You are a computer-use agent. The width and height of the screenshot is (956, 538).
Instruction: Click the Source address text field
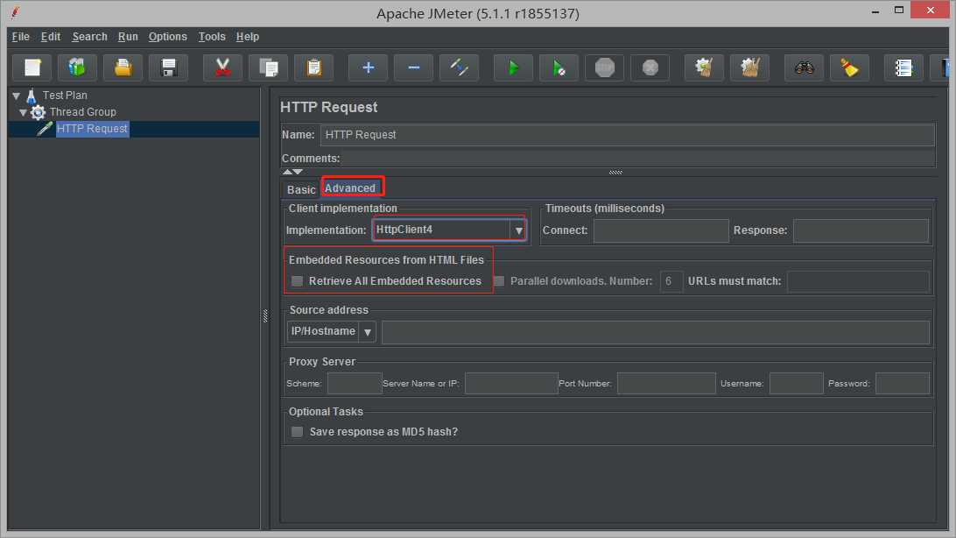[x=656, y=332]
